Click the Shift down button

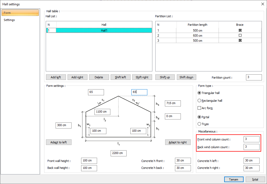(186, 77)
